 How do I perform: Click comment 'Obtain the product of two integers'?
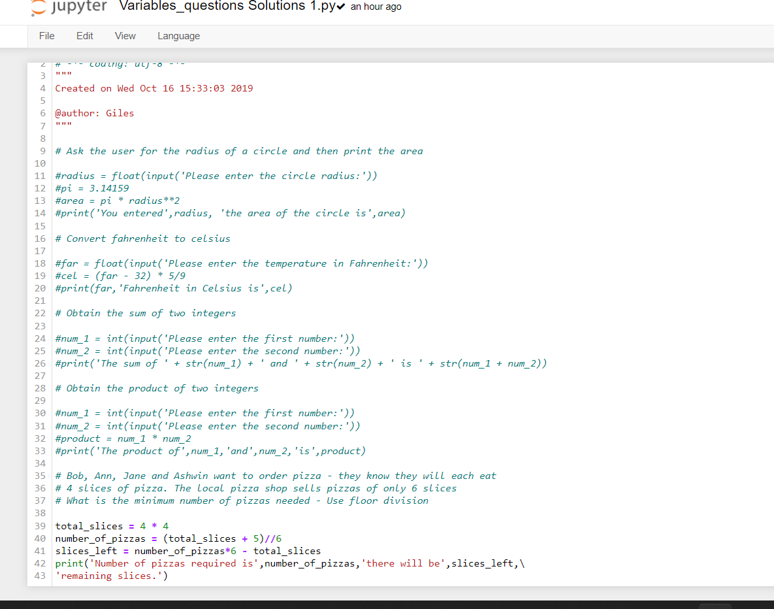[x=157, y=388]
